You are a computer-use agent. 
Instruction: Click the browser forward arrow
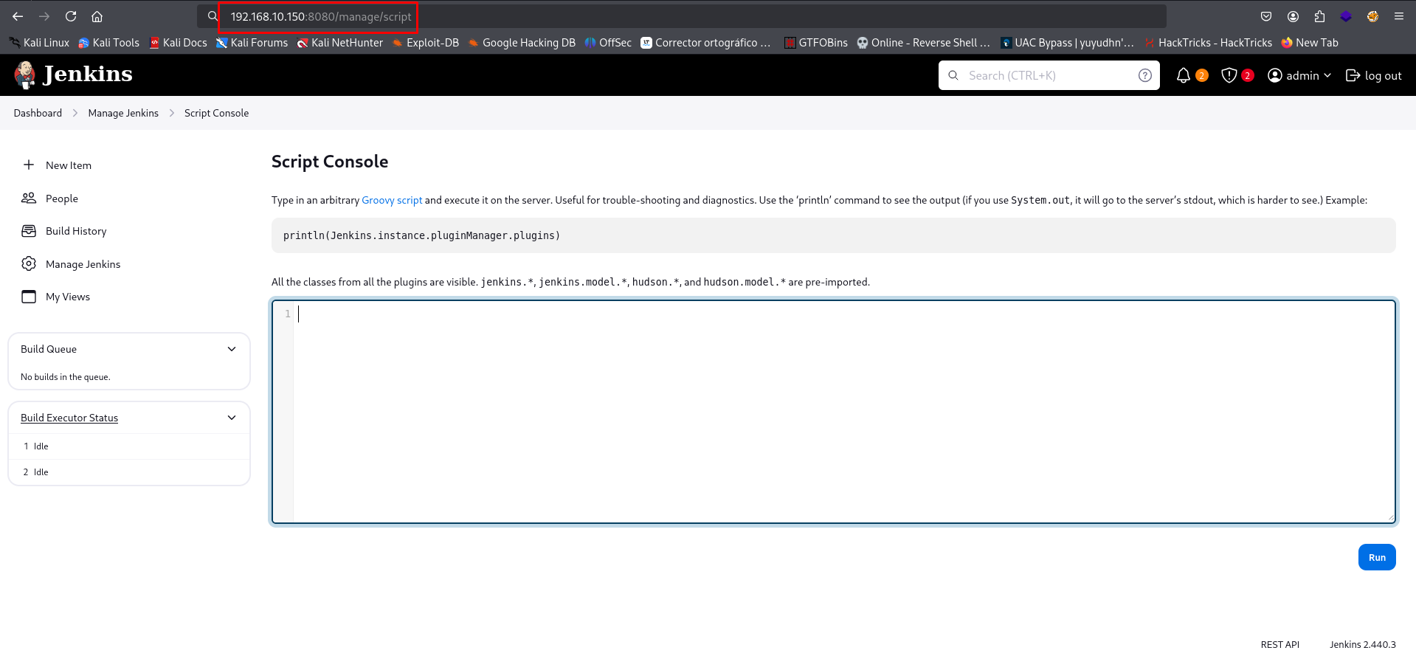[44, 16]
